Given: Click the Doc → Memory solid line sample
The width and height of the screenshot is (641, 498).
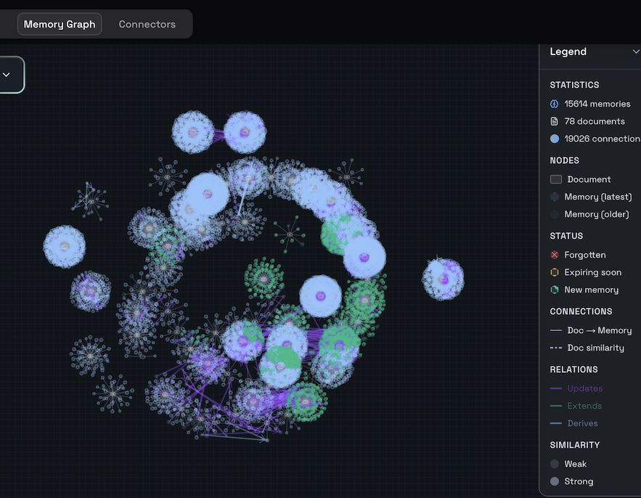Looking at the screenshot, I should point(556,330).
